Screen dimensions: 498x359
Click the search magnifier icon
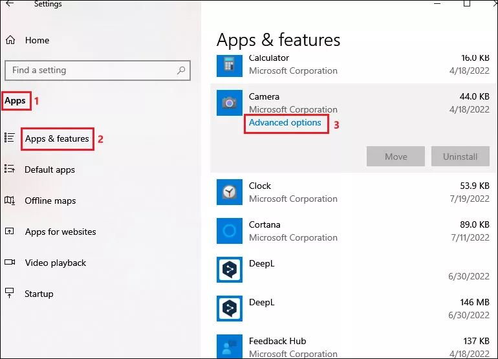click(181, 71)
